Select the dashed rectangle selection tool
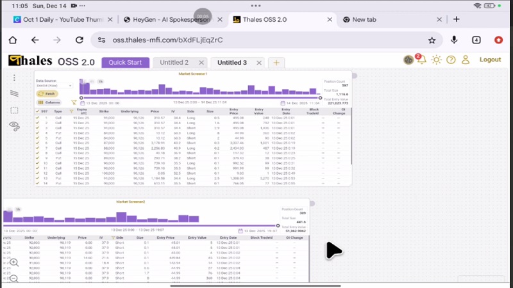Image resolution: width=513 pixels, height=288 pixels. pyautogui.click(x=14, y=110)
